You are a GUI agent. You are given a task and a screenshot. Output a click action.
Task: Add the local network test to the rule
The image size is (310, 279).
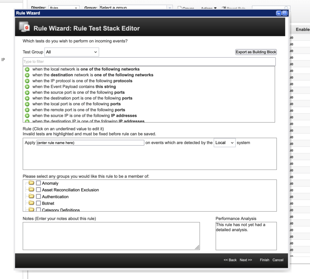(27, 69)
